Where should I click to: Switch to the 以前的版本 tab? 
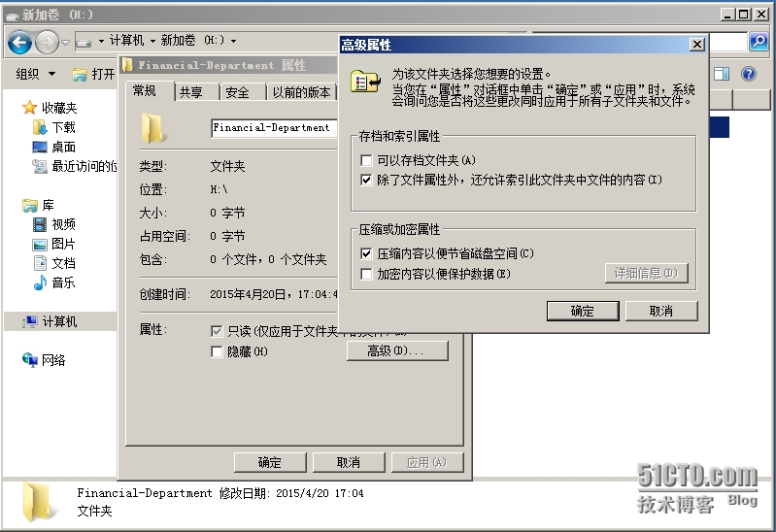click(302, 92)
